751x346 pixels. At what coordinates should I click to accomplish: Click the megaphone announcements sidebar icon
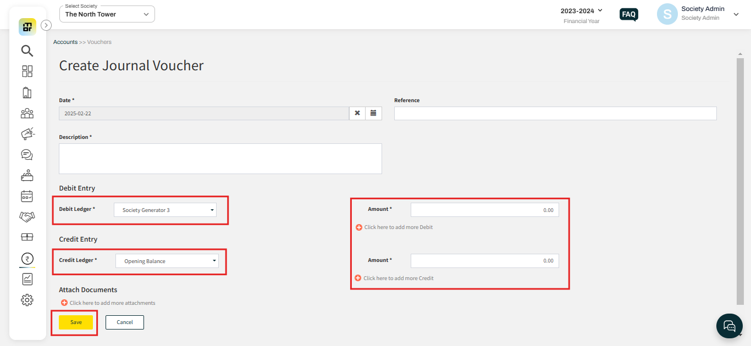pyautogui.click(x=27, y=133)
